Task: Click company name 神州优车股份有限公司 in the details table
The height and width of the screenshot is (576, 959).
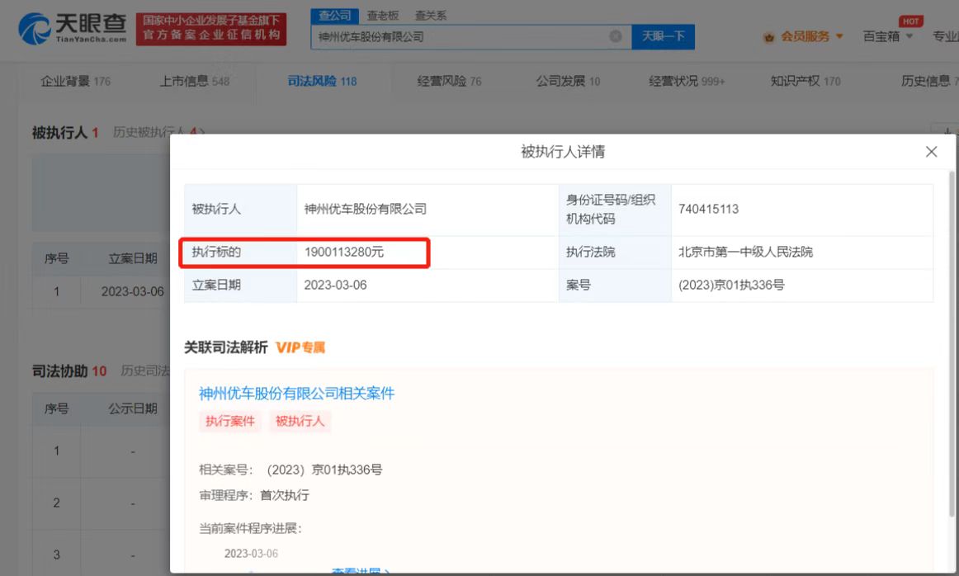Action: pyautogui.click(x=365, y=209)
